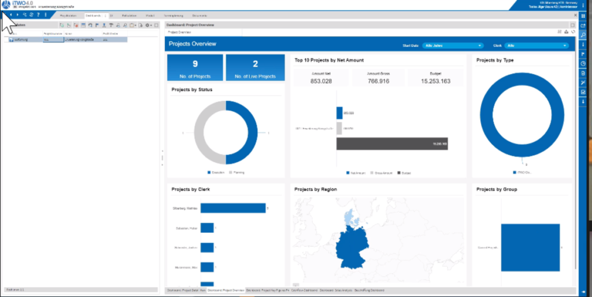
Task: Click the clock icon in right sidebar
Action: (x=583, y=64)
